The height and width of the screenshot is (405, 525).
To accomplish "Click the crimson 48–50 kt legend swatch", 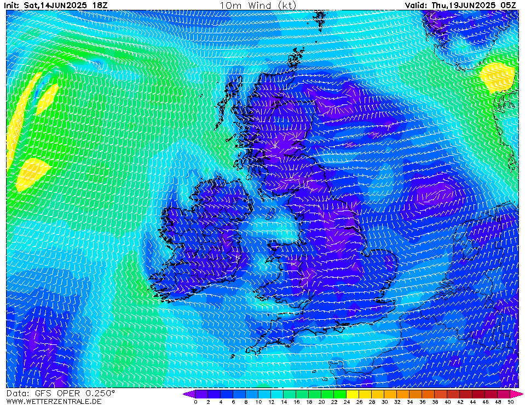I will pyautogui.click(x=504, y=394).
